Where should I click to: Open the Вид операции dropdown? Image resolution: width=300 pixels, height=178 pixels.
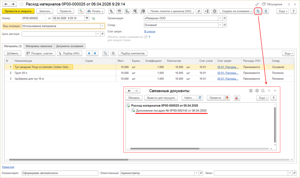[x=102, y=26]
